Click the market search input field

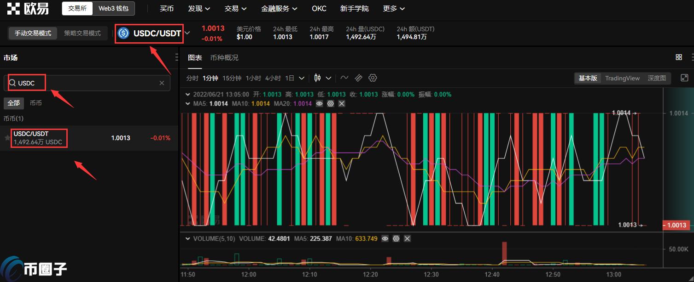click(87, 83)
